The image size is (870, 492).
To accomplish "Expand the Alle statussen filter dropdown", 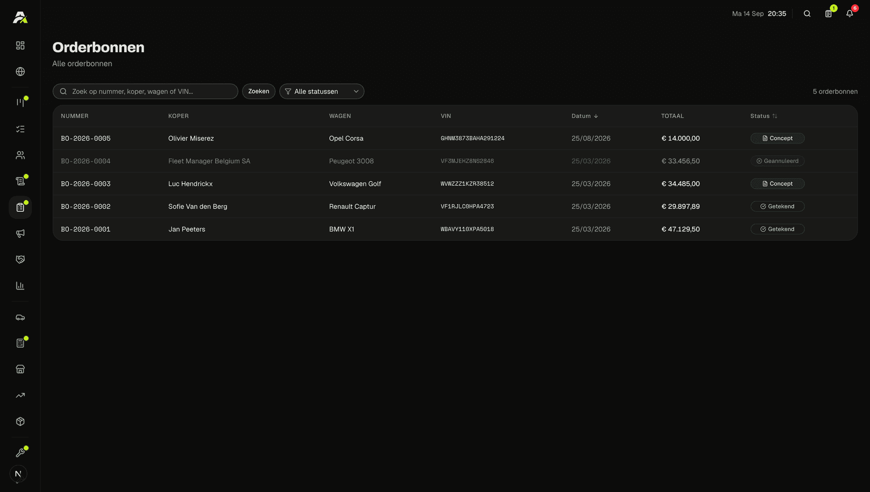I will coord(322,91).
